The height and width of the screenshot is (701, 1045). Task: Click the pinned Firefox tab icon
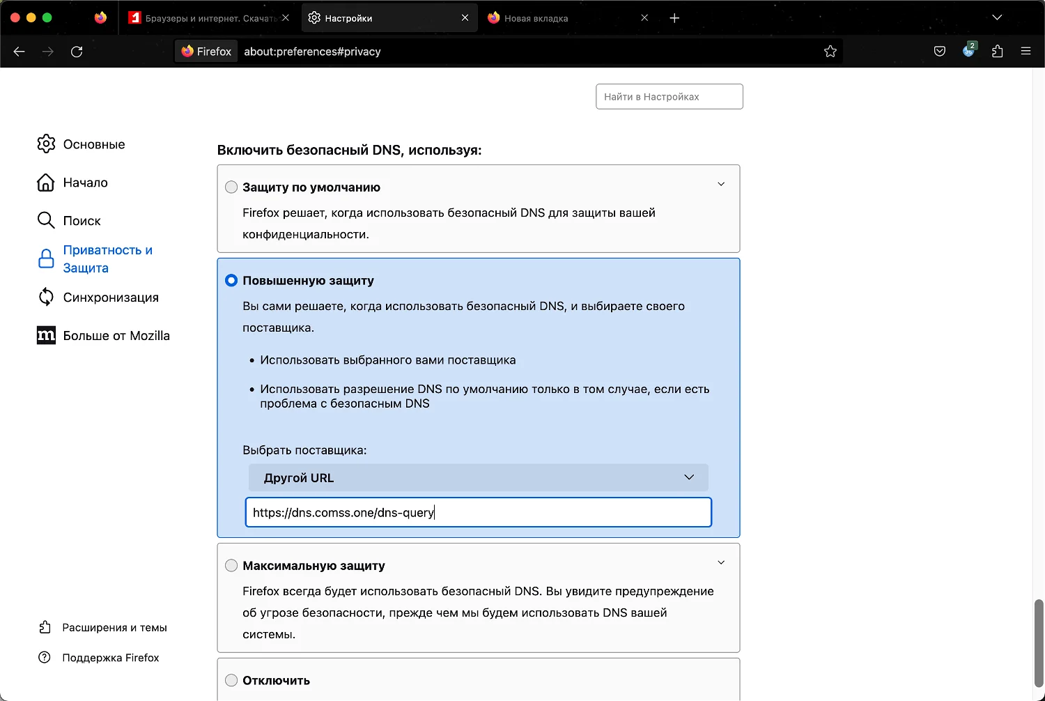pyautogui.click(x=101, y=18)
